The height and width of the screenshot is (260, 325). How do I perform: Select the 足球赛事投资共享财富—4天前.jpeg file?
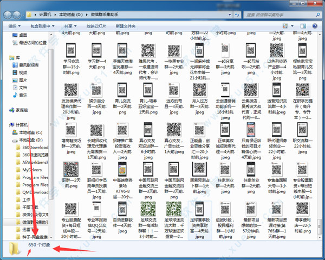click(x=199, y=221)
